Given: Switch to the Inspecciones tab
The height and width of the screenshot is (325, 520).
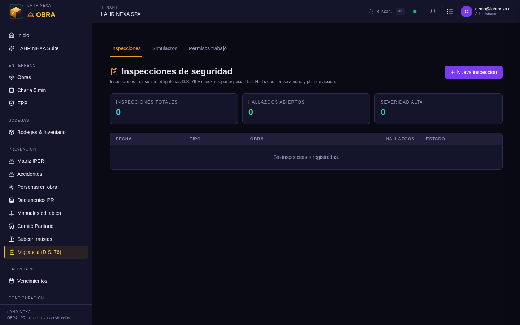Looking at the screenshot, I should (126, 48).
